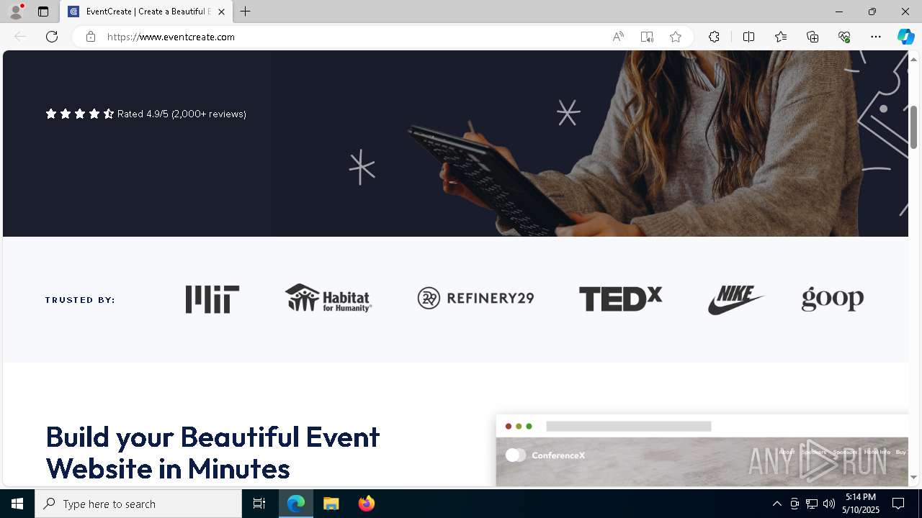Select the EventCreate browser tab

click(x=146, y=12)
